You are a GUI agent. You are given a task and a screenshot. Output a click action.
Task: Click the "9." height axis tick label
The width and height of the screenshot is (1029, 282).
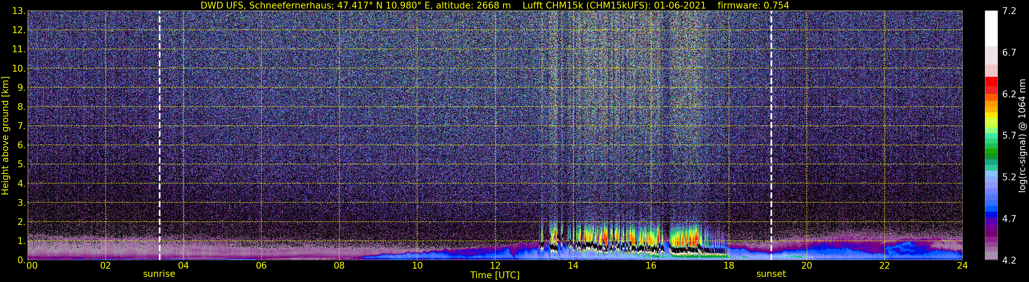22,88
